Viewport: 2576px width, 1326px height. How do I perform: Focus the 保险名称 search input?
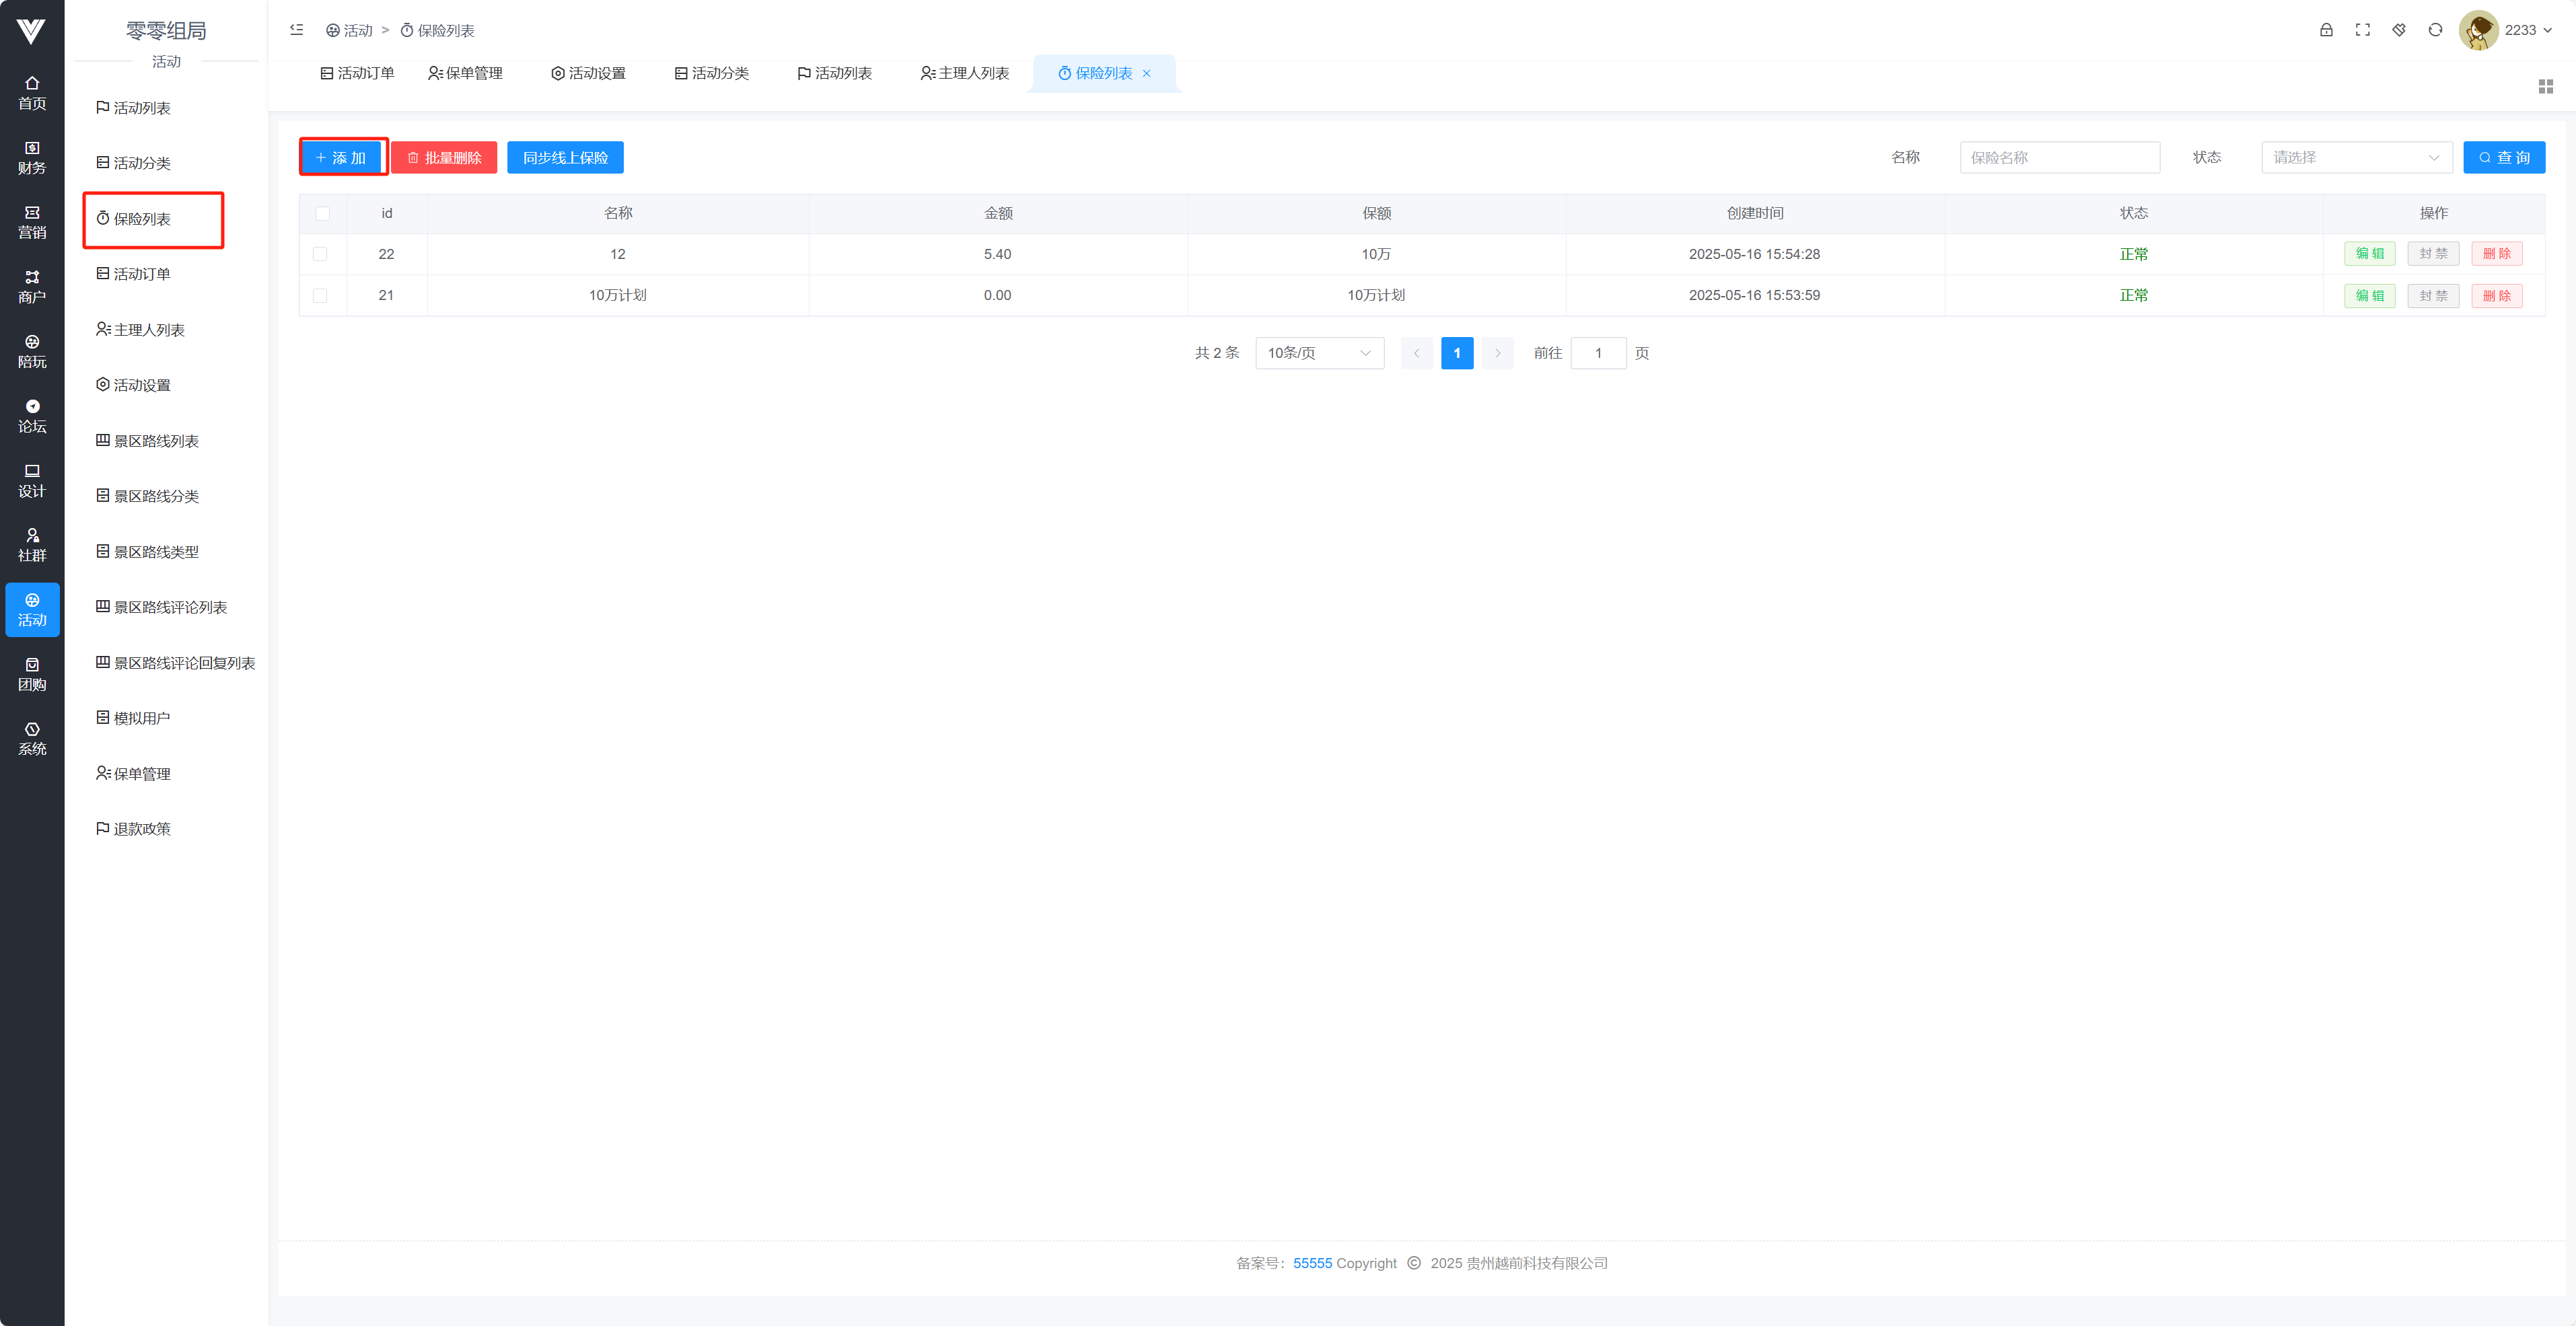(x=2059, y=157)
